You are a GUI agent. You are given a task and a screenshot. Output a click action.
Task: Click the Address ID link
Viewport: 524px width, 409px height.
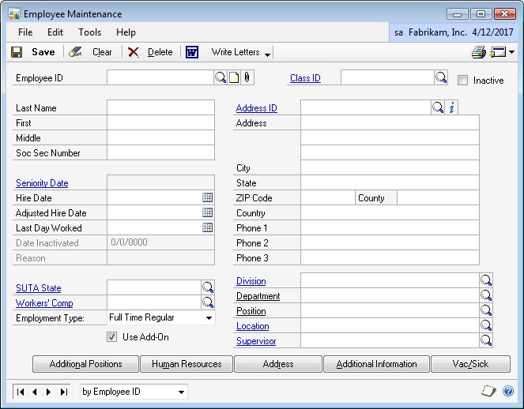click(256, 108)
